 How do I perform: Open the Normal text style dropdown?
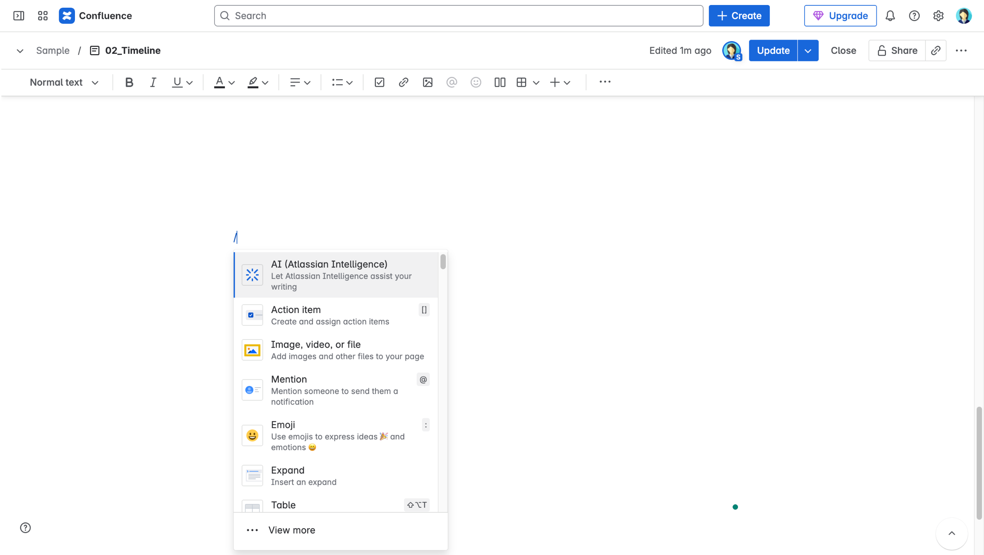pos(64,82)
